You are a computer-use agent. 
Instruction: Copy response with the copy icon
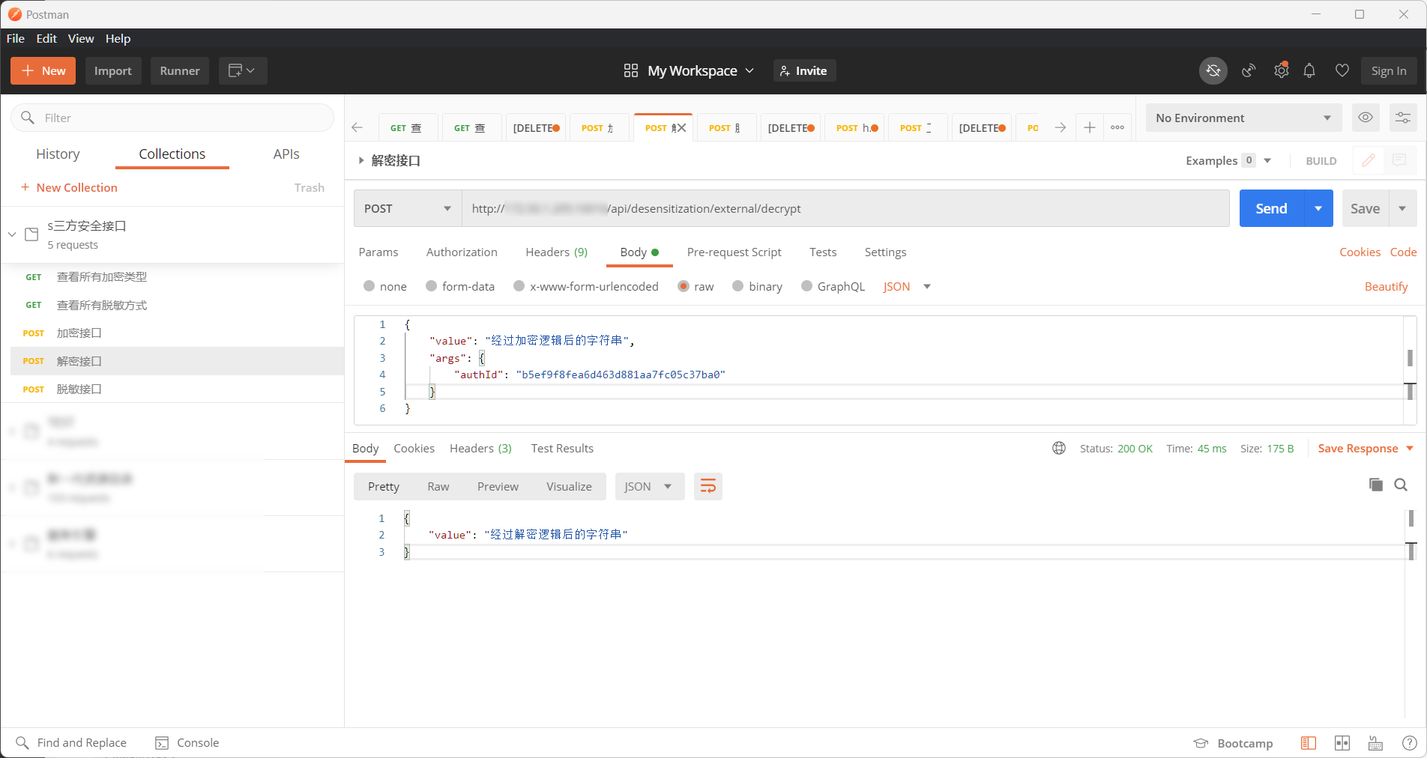coord(1375,485)
